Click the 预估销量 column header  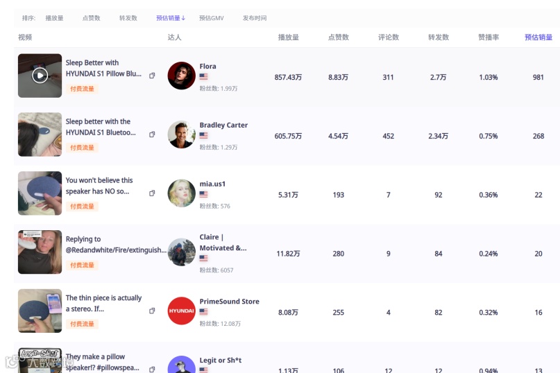[x=538, y=37]
